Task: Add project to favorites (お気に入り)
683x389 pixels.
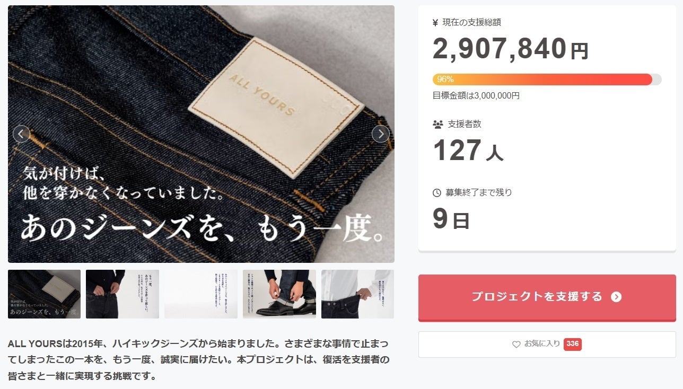Action: [x=547, y=344]
